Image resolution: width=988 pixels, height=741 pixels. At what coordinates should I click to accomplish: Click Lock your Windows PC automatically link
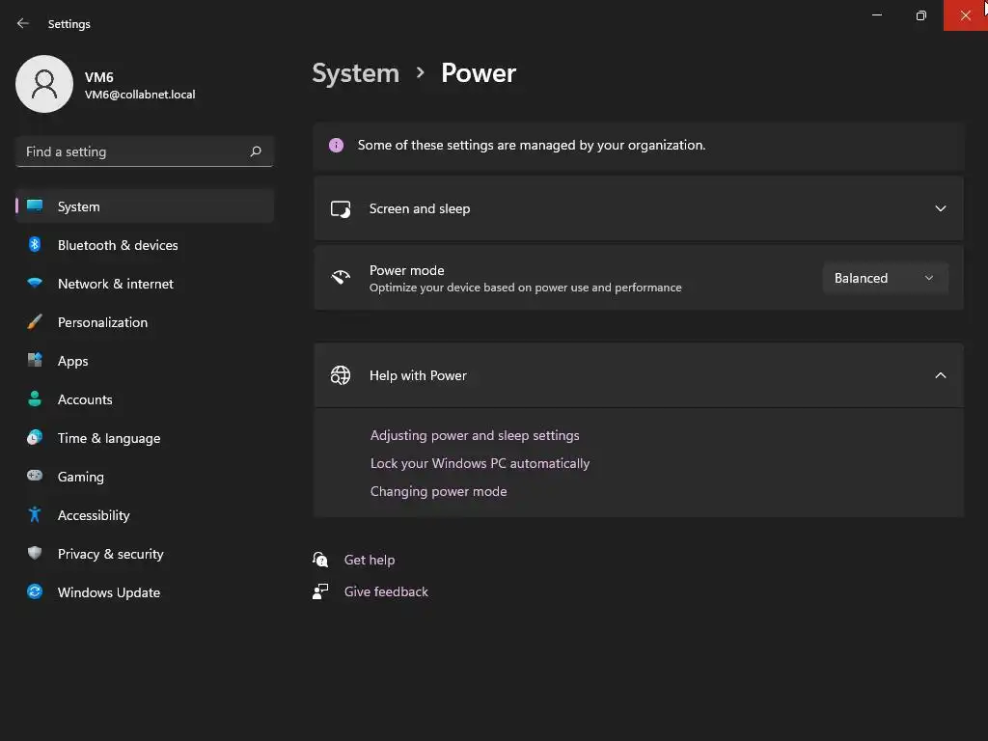(480, 463)
